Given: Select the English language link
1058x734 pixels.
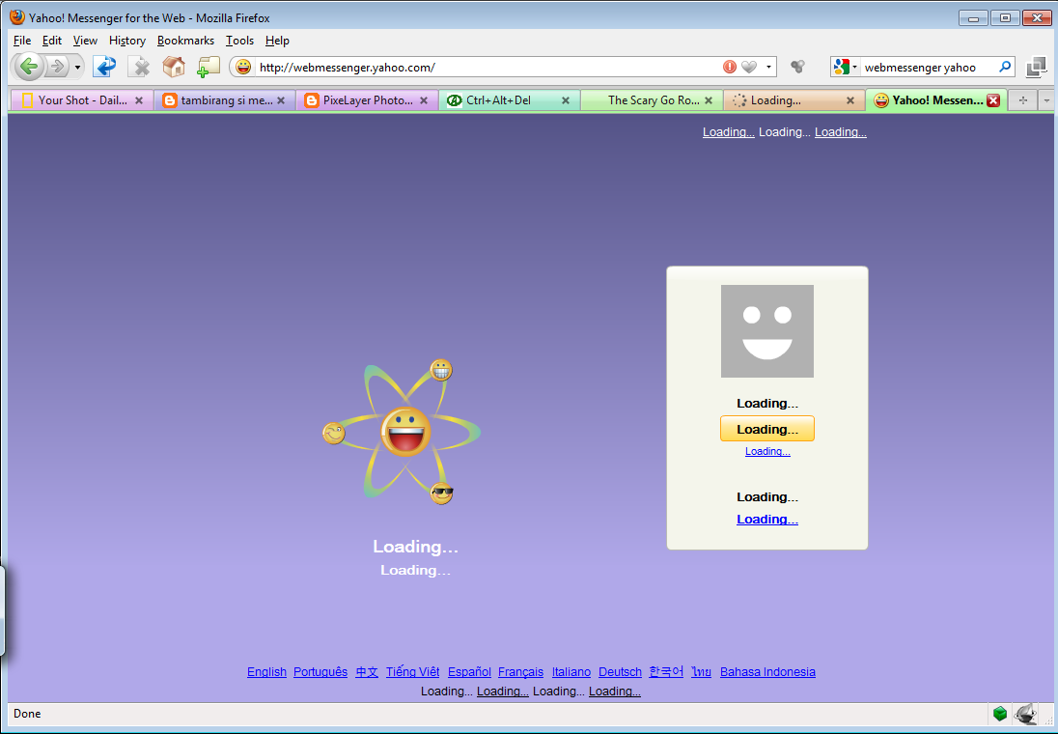Looking at the screenshot, I should pyautogui.click(x=266, y=672).
